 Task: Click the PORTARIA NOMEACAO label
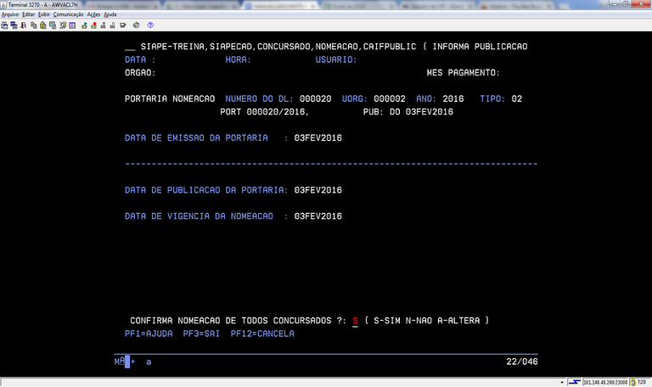point(170,99)
